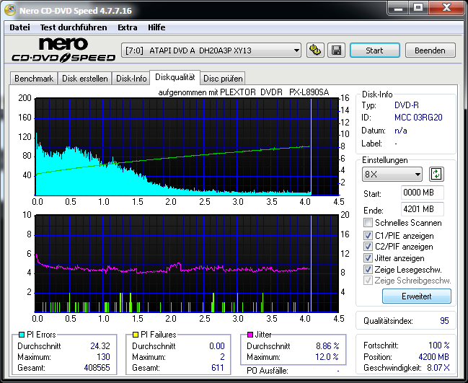Uncheck C2/PIF anzeigen
This screenshot has height=383, width=468.
[x=368, y=247]
